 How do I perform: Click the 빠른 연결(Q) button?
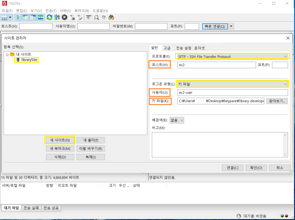tap(215, 26)
